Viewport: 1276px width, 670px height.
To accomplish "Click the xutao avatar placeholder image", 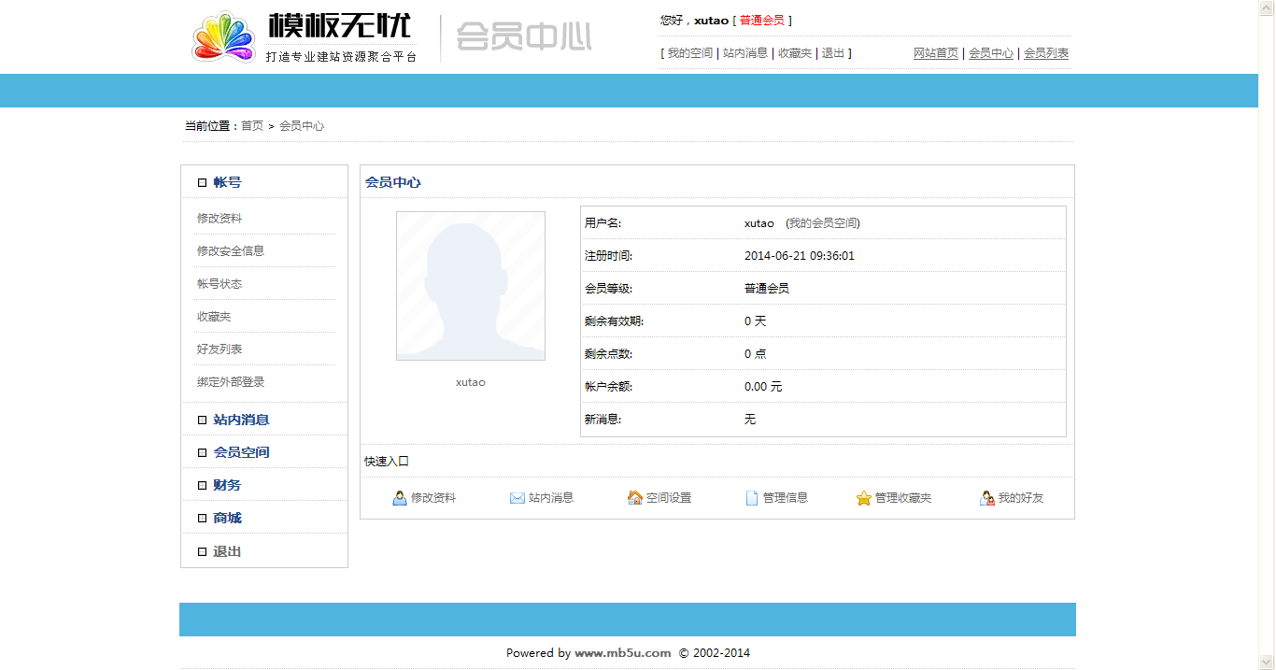I will point(471,286).
